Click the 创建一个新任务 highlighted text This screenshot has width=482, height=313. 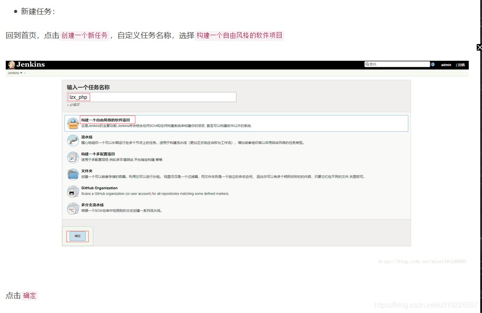tap(85, 36)
